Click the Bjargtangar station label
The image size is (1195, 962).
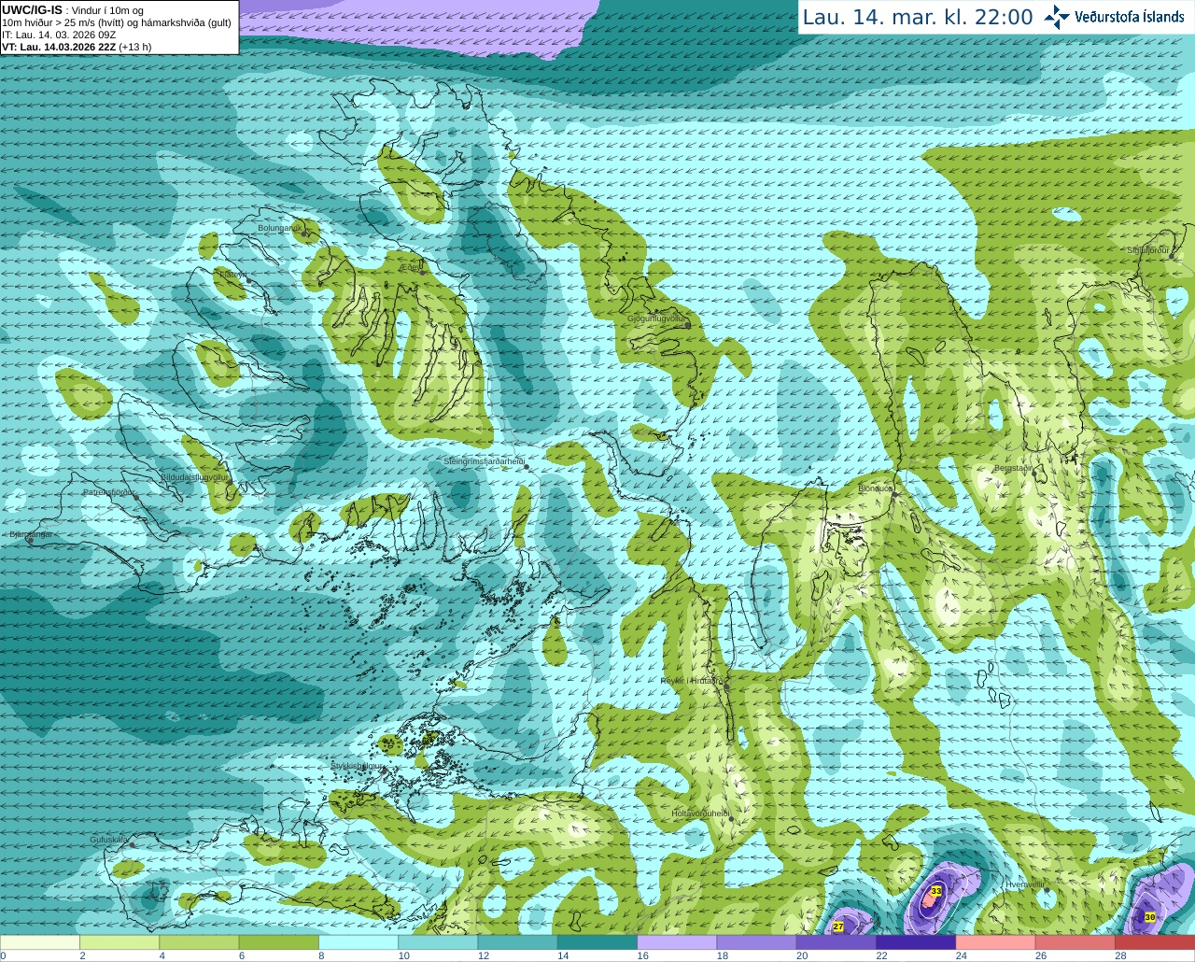pos(30,534)
